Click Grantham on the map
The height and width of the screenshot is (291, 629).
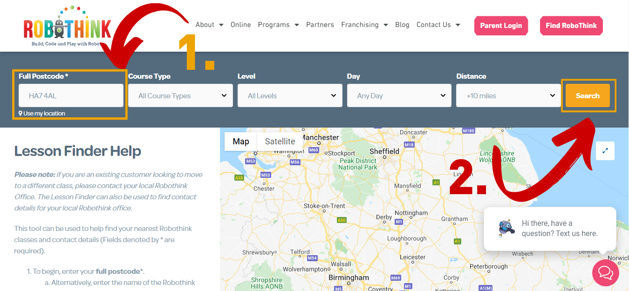(454, 219)
